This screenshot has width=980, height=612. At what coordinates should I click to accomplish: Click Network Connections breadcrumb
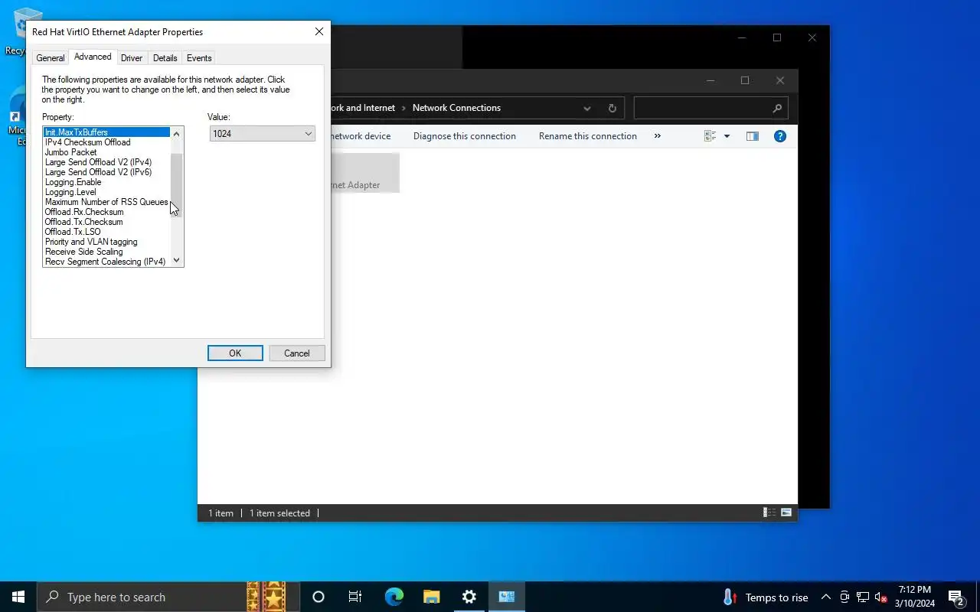coord(456,108)
